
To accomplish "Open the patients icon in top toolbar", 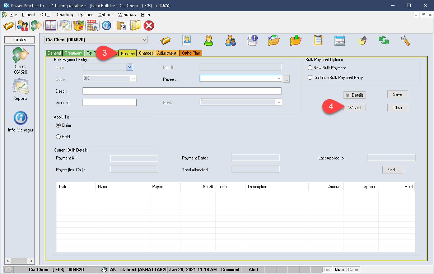I will coord(22,25).
